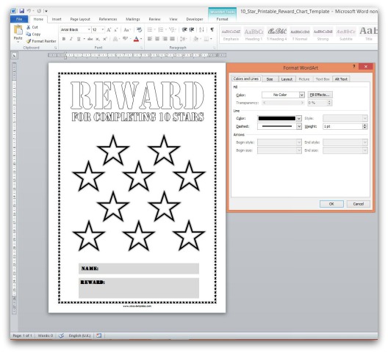The height and width of the screenshot is (353, 388).
Task: Apply superscript formatting
Action: pos(105,39)
